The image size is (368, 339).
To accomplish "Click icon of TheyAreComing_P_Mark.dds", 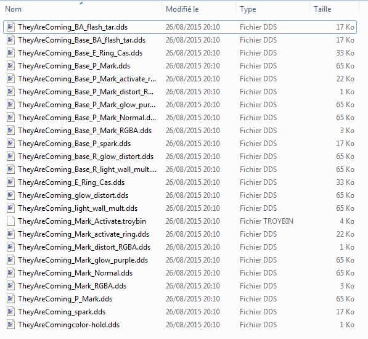I will tap(10, 299).
